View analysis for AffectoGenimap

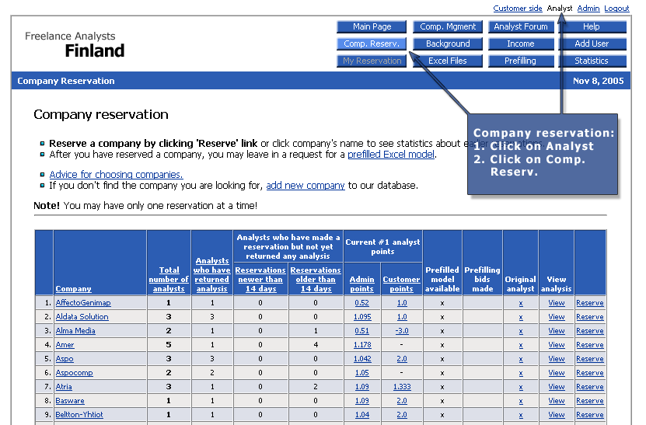click(x=556, y=303)
